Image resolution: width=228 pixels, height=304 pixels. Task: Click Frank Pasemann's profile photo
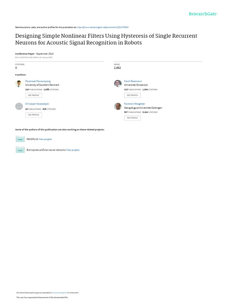point(118,83)
